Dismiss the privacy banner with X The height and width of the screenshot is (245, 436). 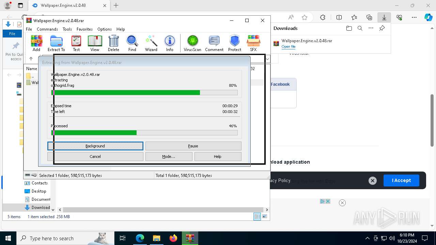(x=373, y=181)
